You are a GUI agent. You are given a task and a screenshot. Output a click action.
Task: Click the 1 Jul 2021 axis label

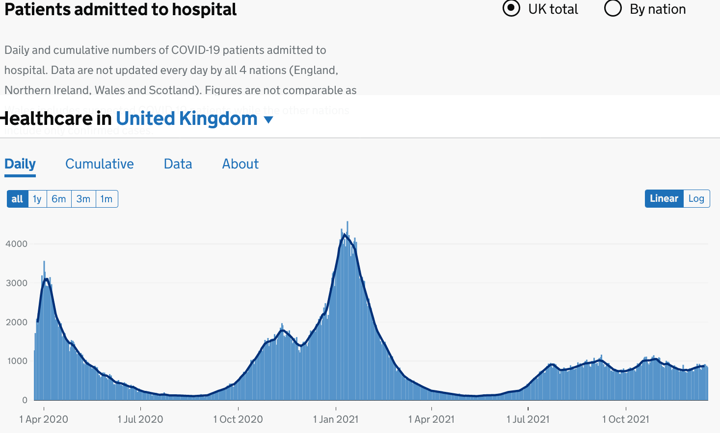(528, 419)
